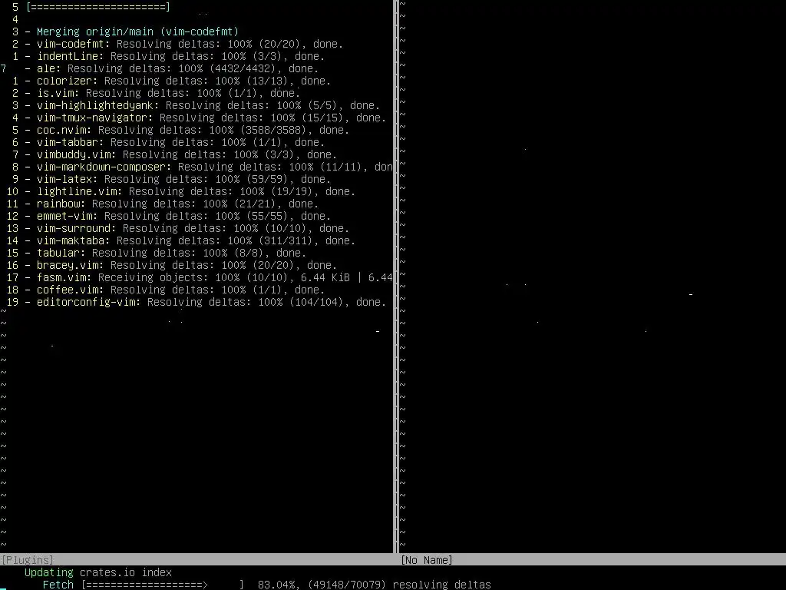Select the vim-highlightedyank plugin line
Screen dimensions: 786x590
pos(202,105)
